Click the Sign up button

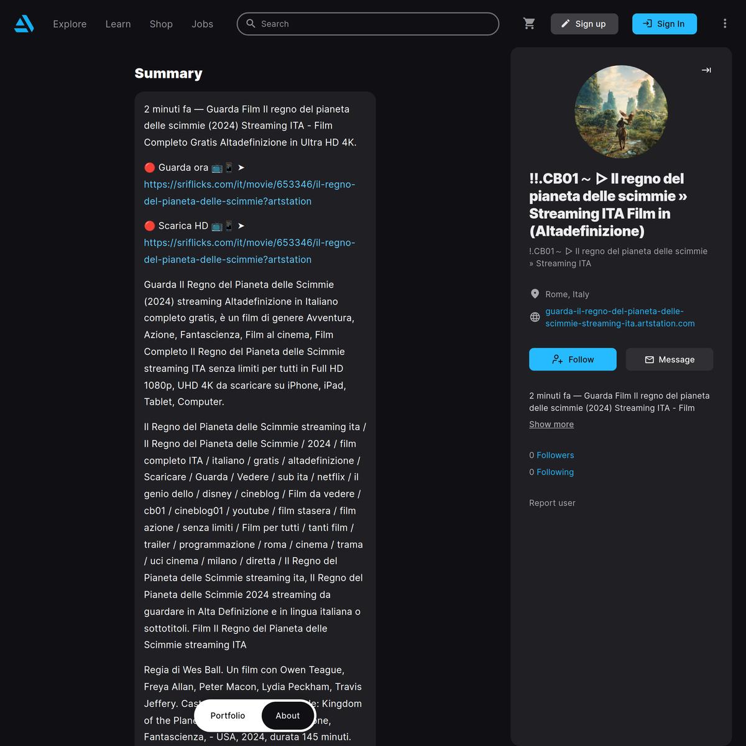(584, 24)
